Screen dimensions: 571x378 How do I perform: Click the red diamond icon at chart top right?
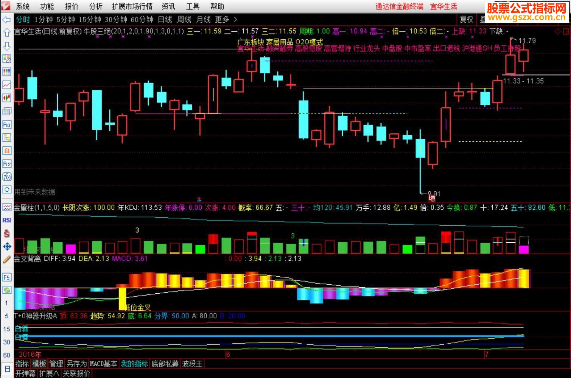[x=558, y=31]
